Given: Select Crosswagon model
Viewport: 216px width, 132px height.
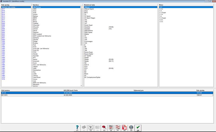Looking at the screenshot, I should (89, 41).
